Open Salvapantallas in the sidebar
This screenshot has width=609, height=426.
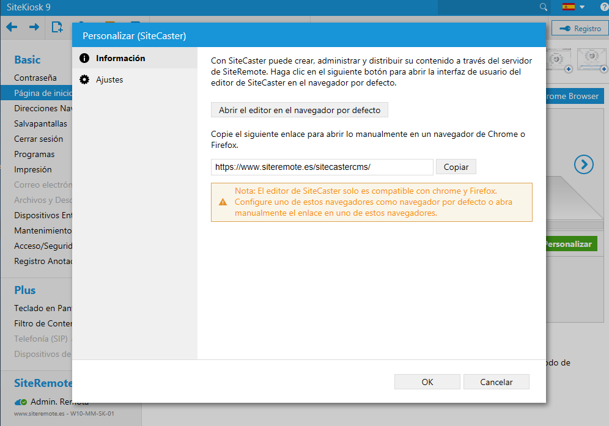tap(40, 123)
